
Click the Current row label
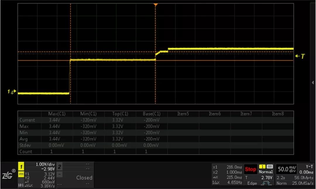[x=27, y=120]
